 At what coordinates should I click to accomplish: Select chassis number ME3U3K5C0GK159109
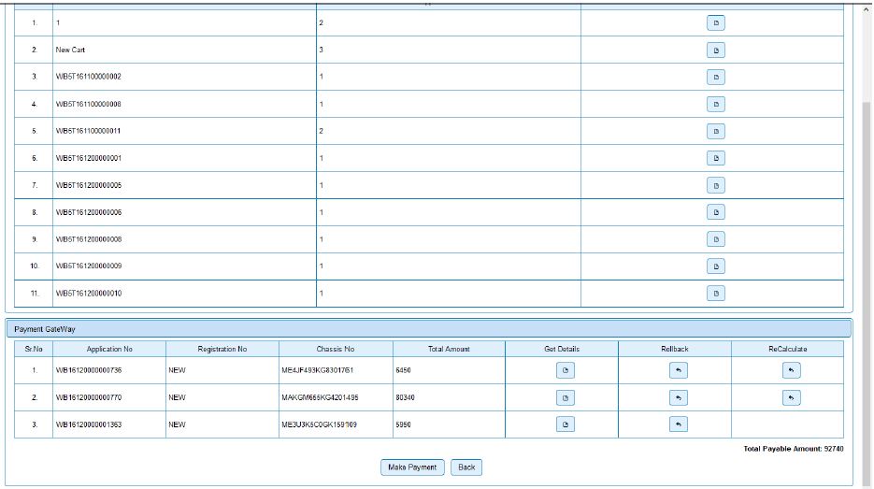[x=320, y=424]
